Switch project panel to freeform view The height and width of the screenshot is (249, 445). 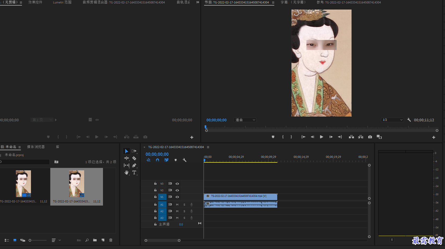click(23, 240)
